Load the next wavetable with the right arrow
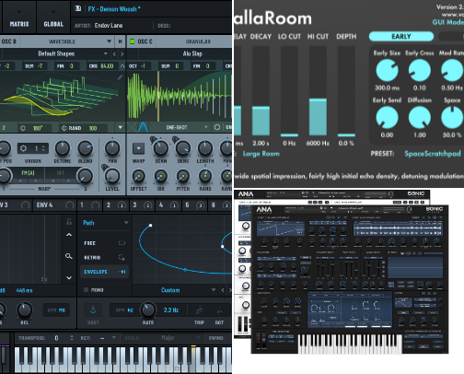This screenshot has width=464, height=374. 122,54
